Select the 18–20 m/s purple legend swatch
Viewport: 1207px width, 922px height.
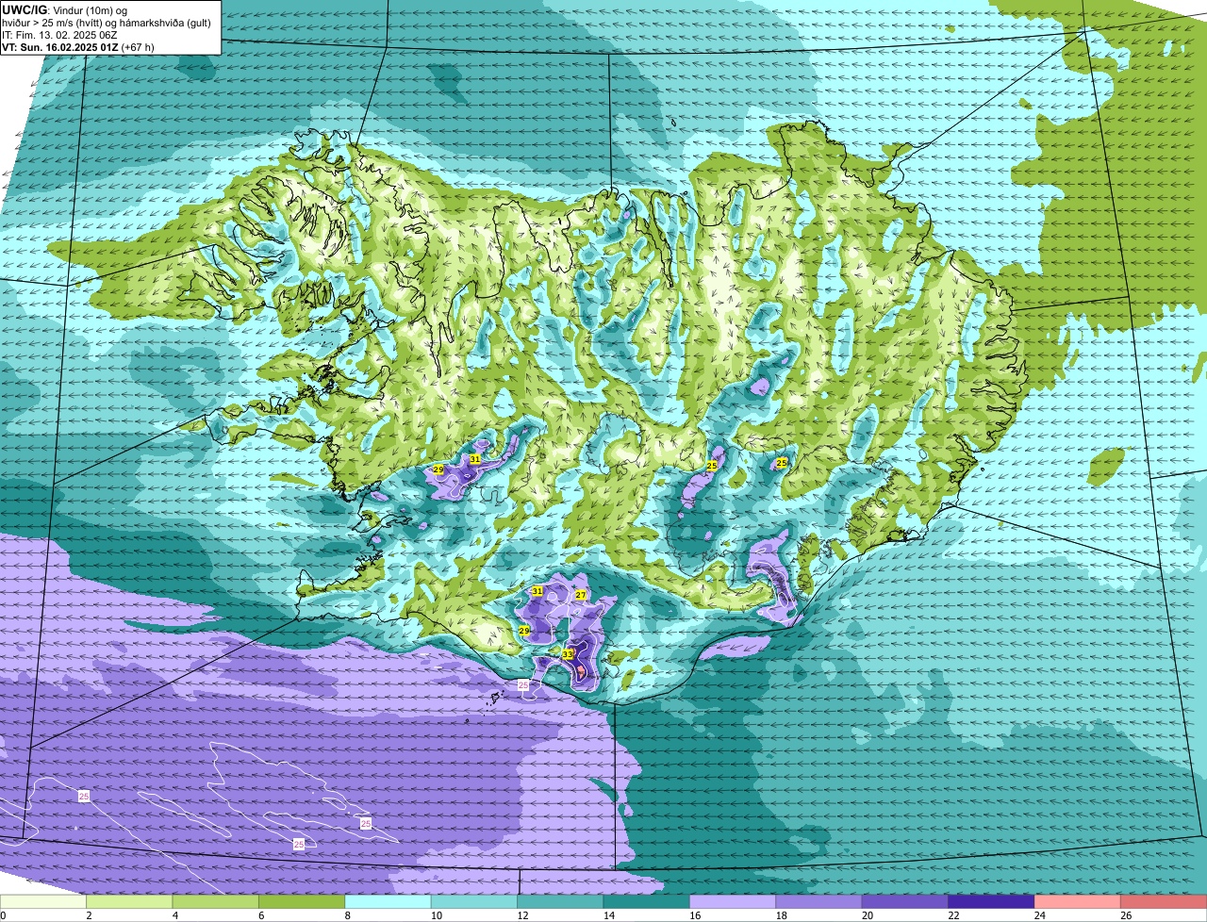point(819,902)
